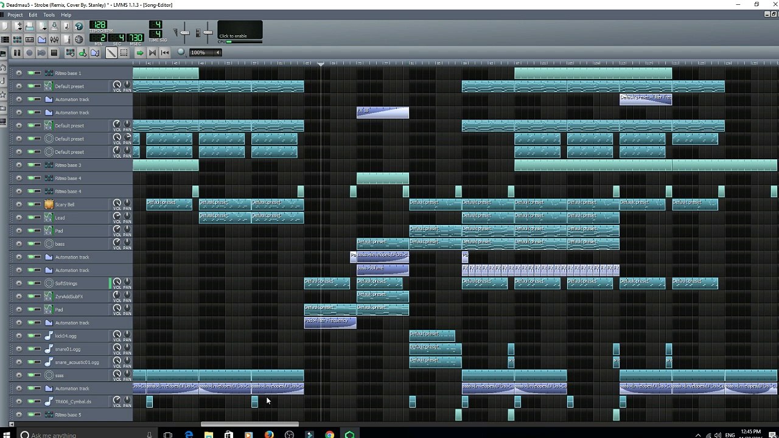This screenshot has height=438, width=779.
Task: Toggle auto-scrolling green arrow
Action: coord(140,53)
